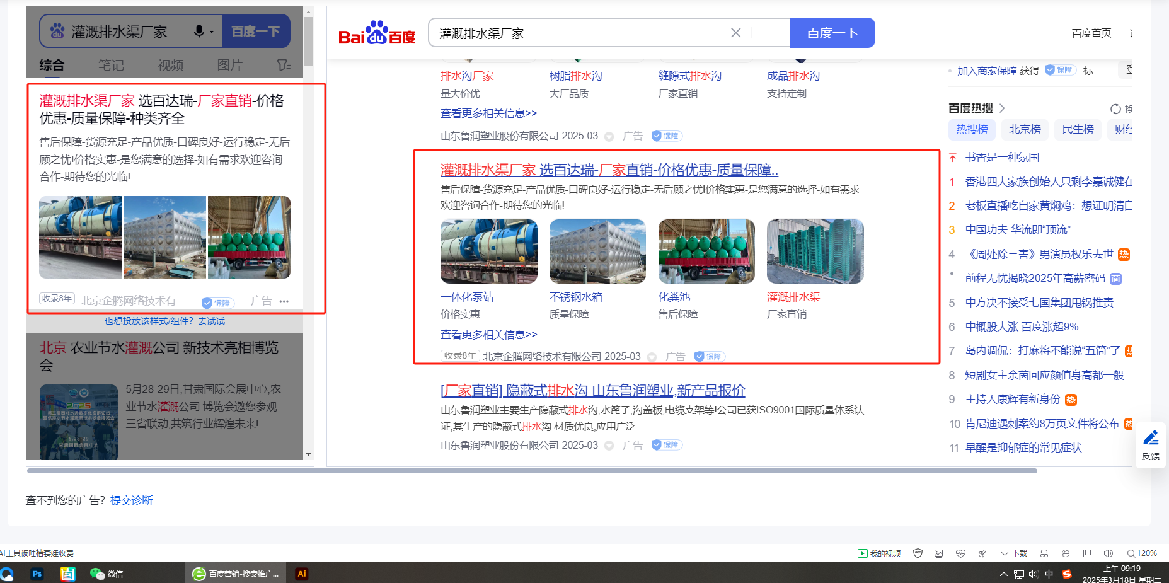1169x583 pixels.
Task: Open the 隐蔽式排水沟 山东鲁润塑业 ad title
Action: 592,391
